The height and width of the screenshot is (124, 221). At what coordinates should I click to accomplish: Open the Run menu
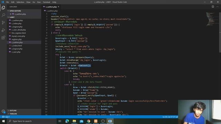tap(39, 2)
